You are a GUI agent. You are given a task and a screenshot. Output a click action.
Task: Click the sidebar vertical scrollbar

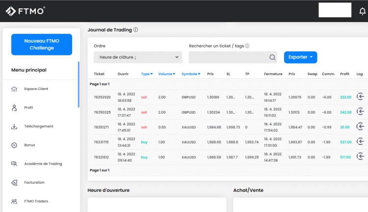tap(79, 84)
